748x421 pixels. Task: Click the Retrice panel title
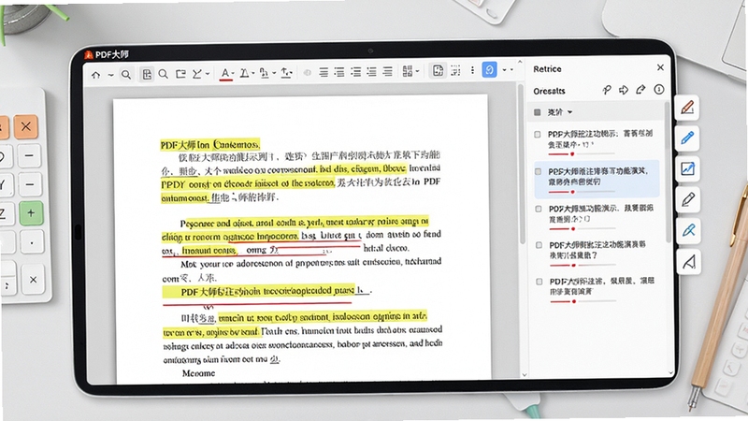click(547, 69)
